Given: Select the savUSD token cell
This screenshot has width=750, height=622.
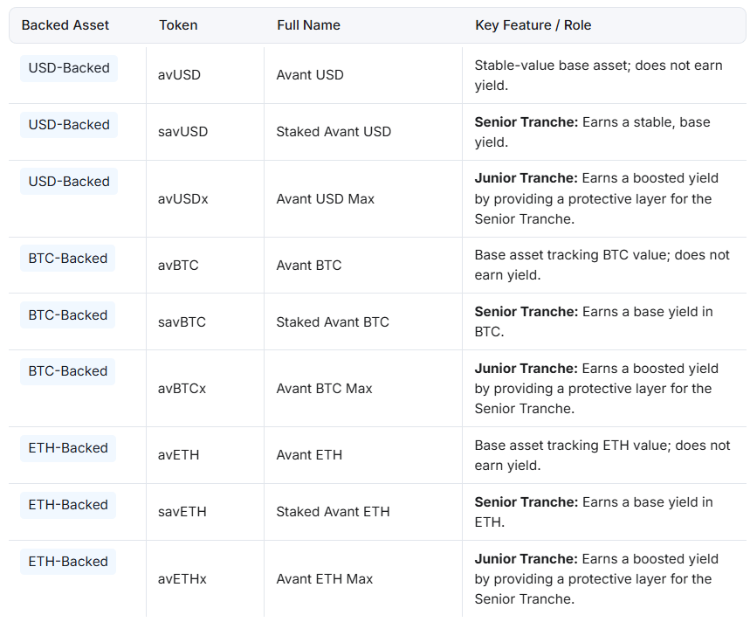Looking at the screenshot, I should (x=182, y=132).
